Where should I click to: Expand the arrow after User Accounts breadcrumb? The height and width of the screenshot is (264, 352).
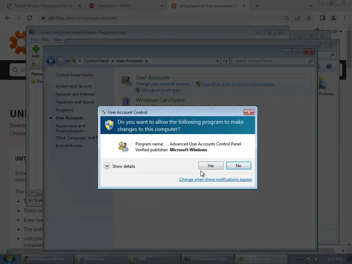pos(146,61)
